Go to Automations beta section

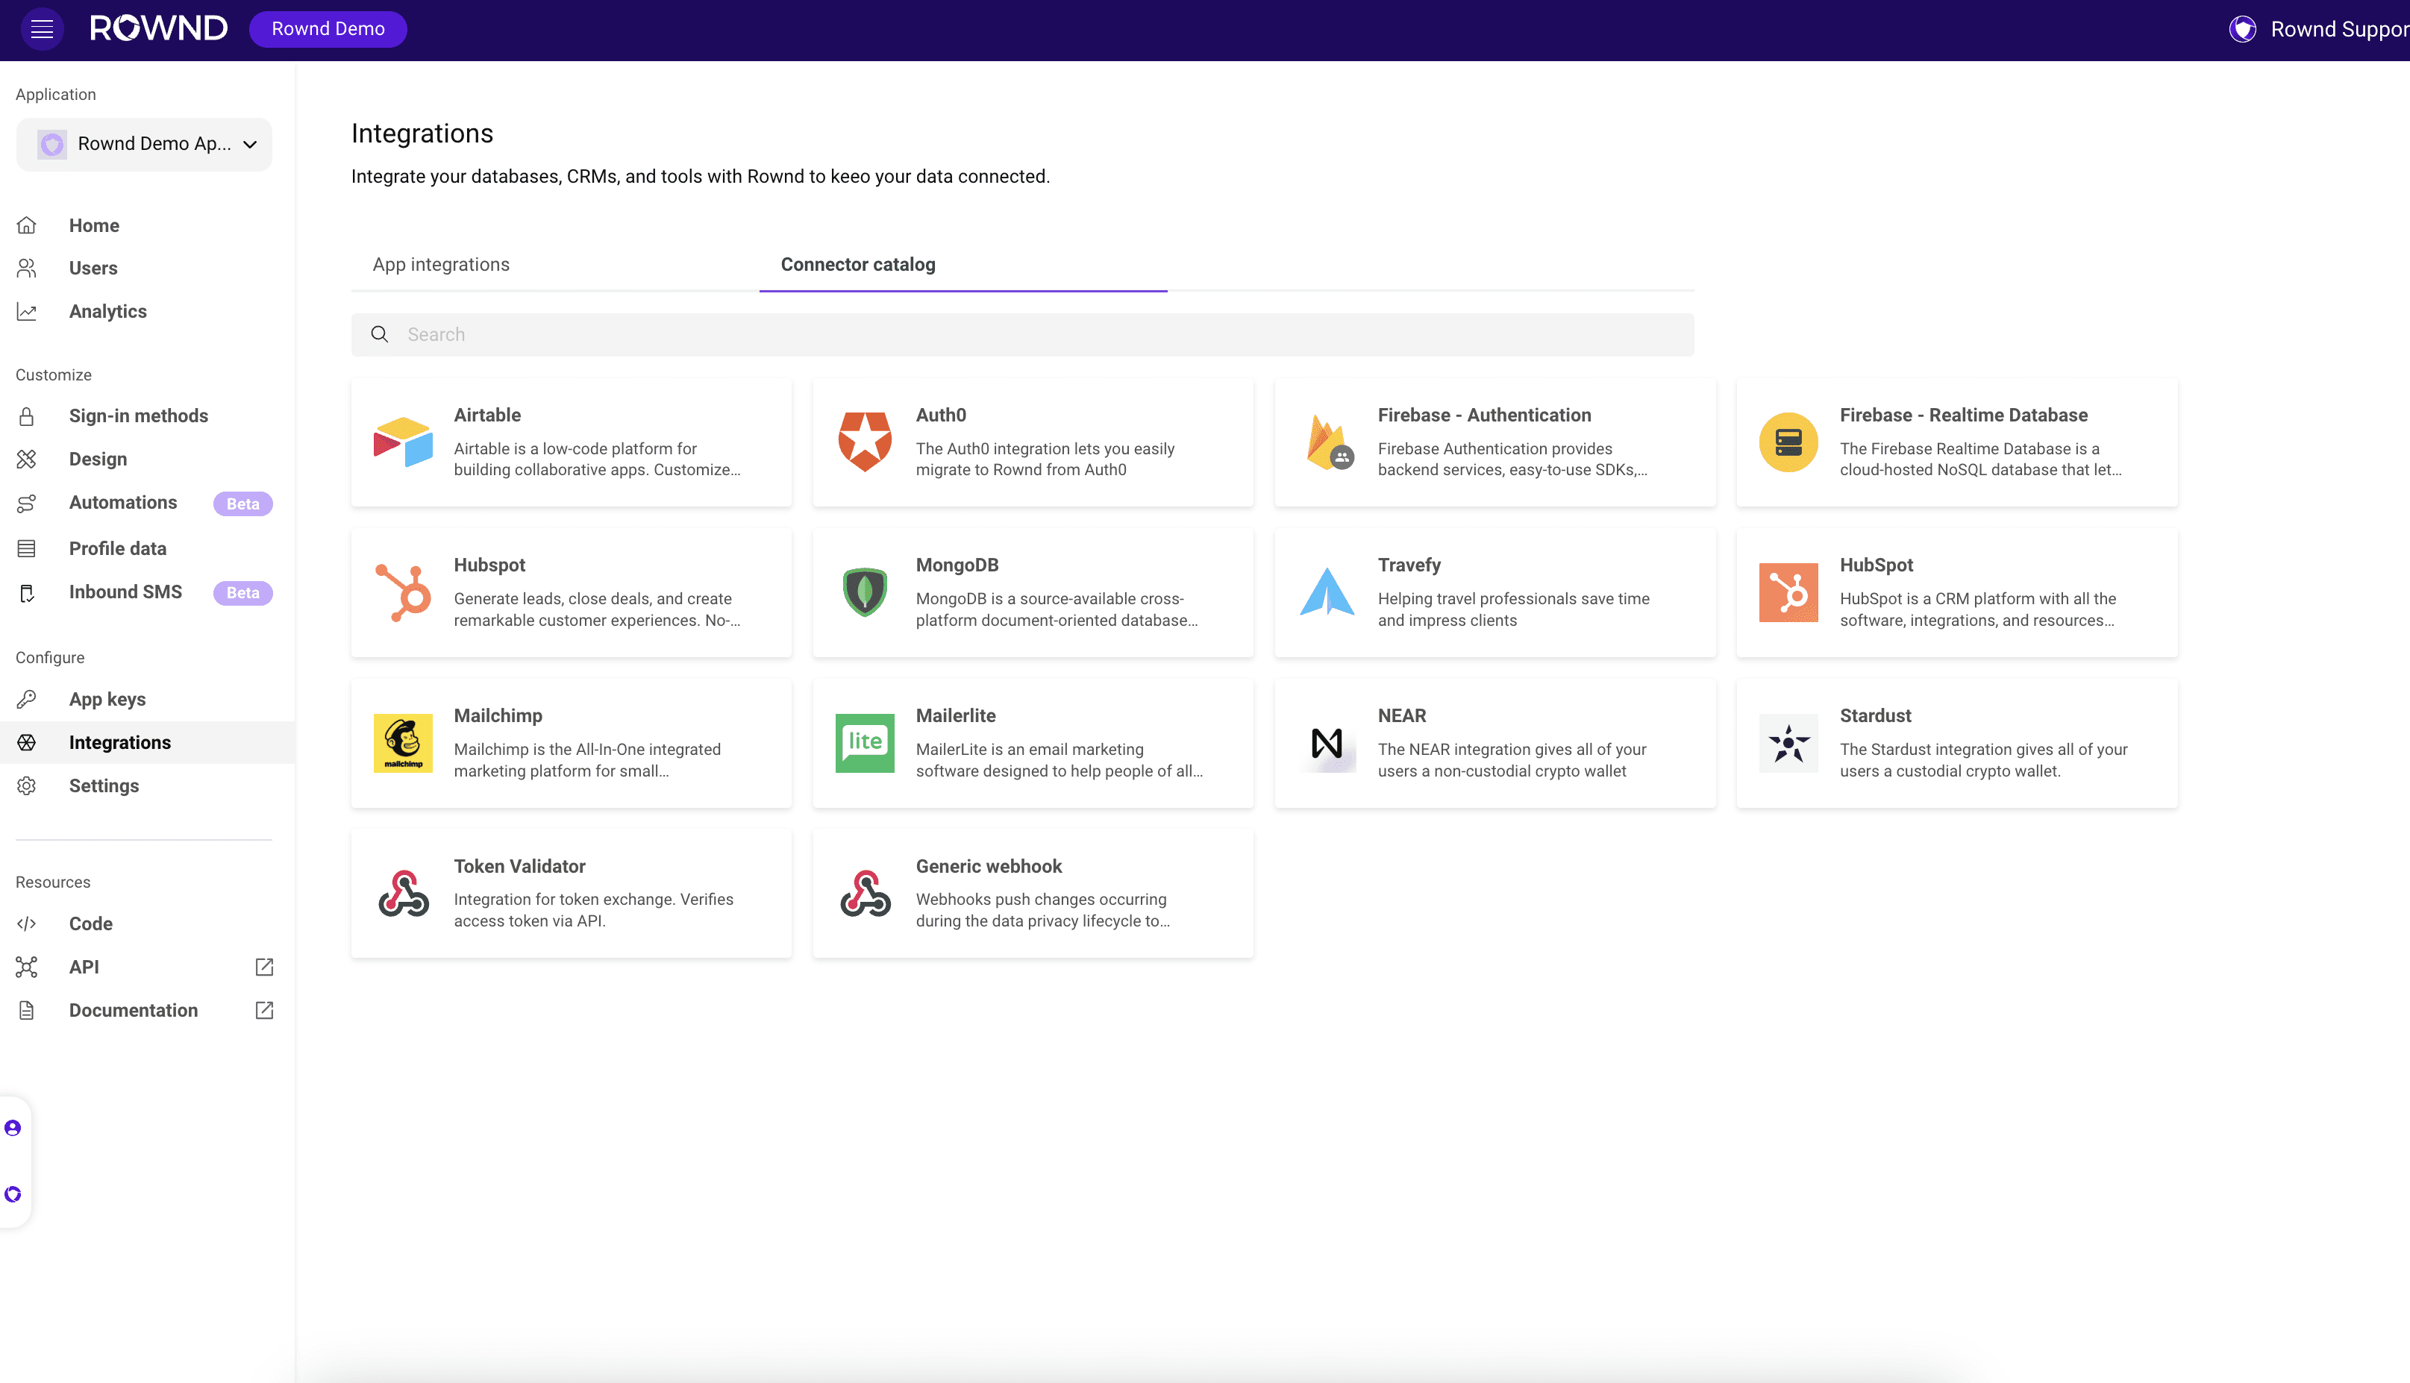(122, 503)
